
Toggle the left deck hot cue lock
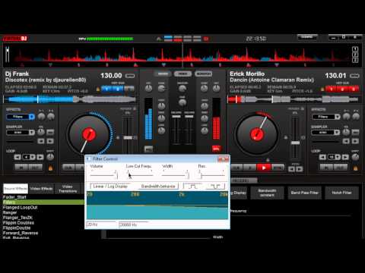(x=98, y=89)
